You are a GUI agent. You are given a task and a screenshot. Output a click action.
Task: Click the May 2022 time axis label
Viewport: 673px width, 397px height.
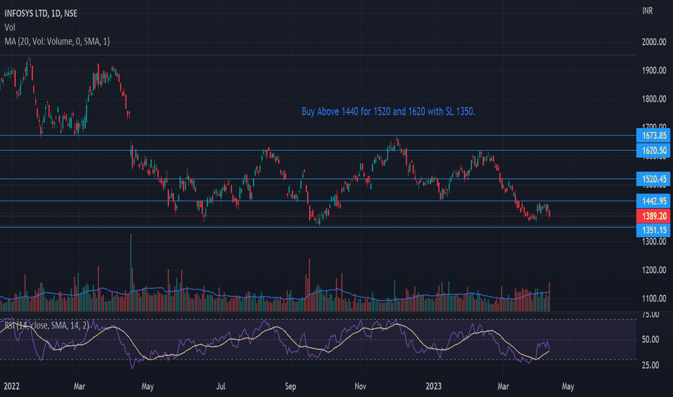(x=147, y=386)
